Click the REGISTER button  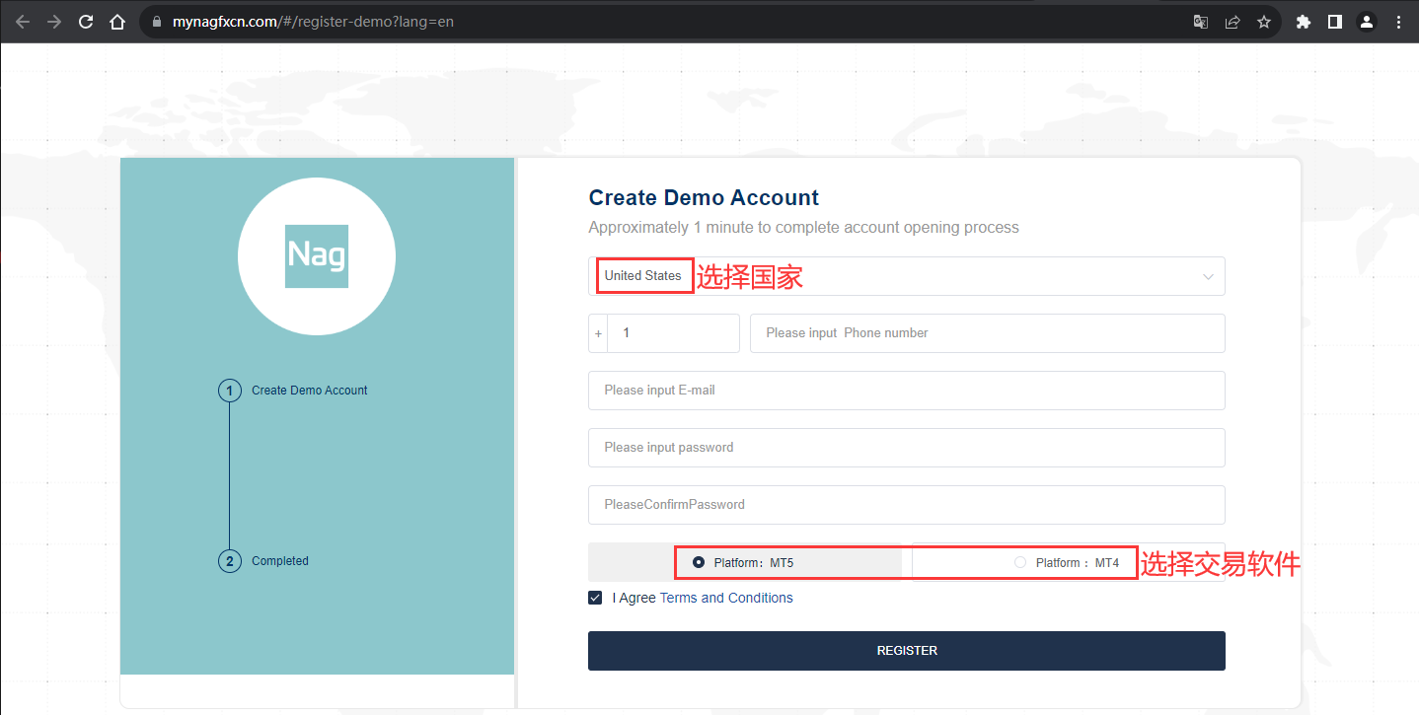907,651
